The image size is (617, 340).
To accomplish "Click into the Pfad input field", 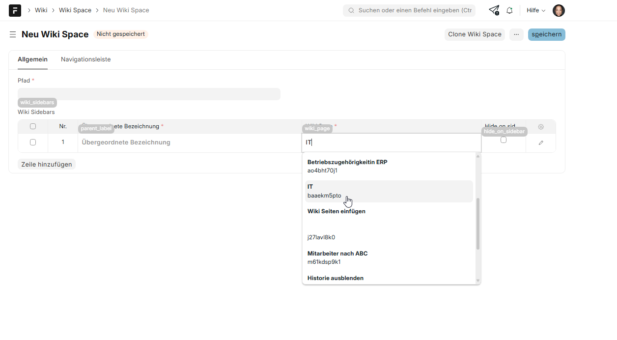I will point(149,94).
